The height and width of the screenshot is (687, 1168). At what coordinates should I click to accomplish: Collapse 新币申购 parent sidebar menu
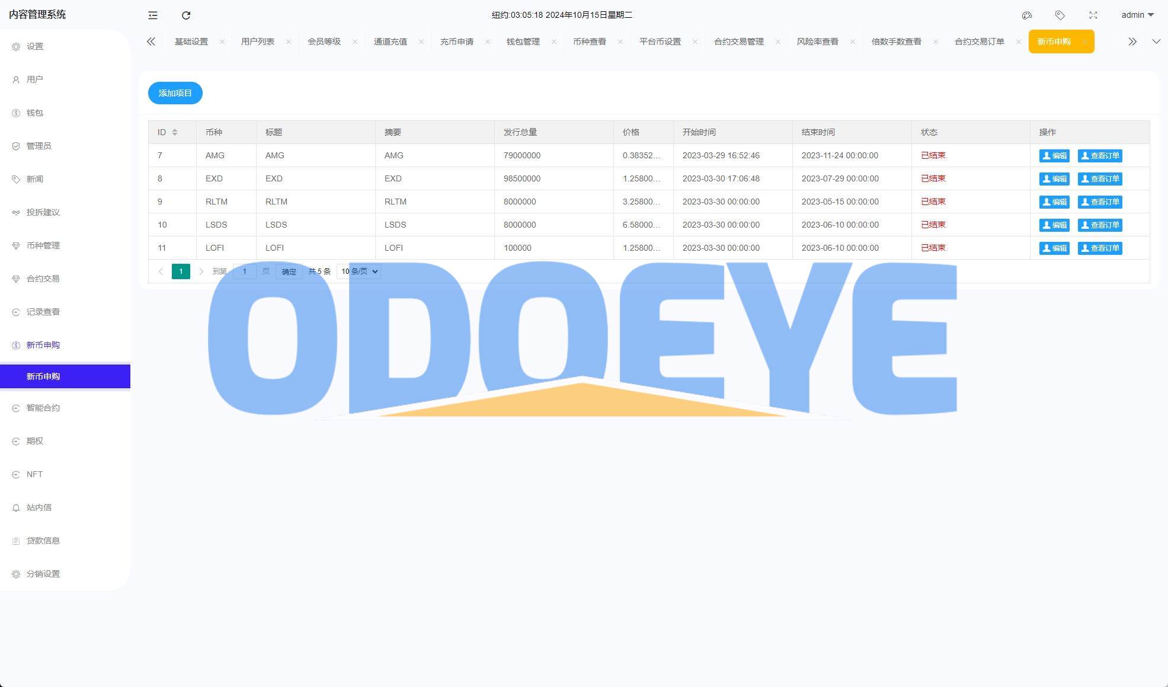point(65,345)
